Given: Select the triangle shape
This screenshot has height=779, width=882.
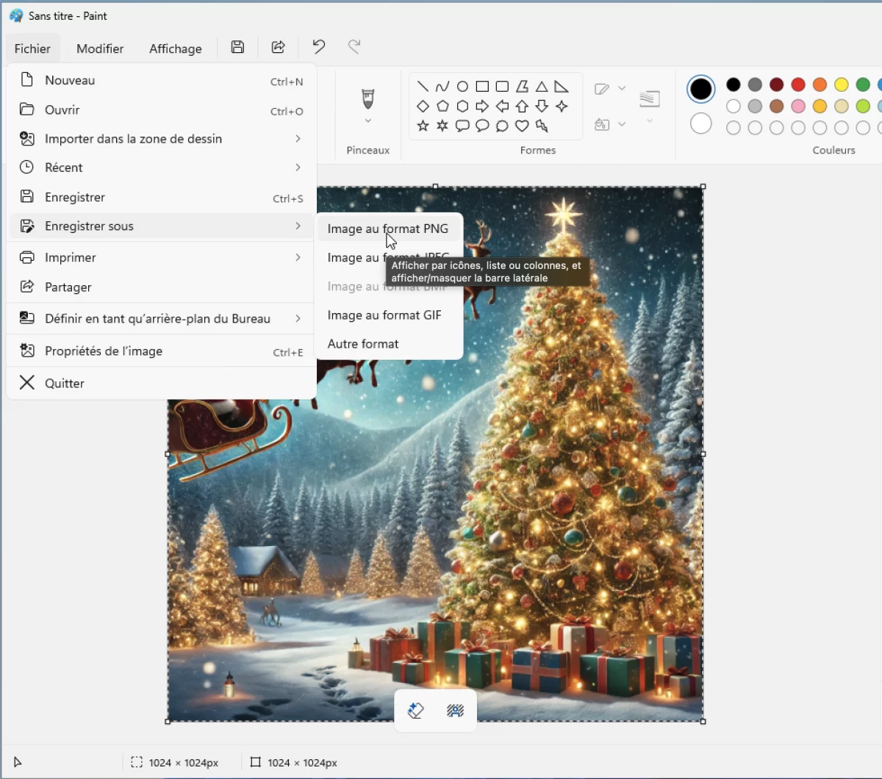Looking at the screenshot, I should [x=542, y=86].
